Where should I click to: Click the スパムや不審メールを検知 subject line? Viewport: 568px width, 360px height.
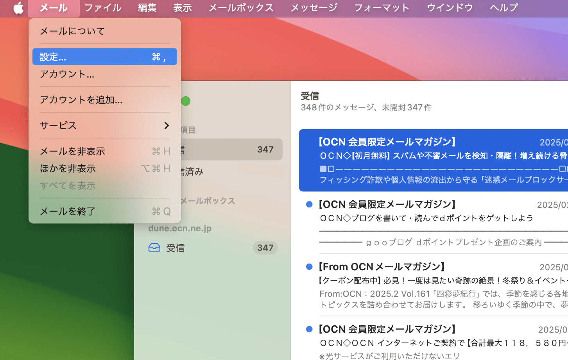(x=444, y=156)
